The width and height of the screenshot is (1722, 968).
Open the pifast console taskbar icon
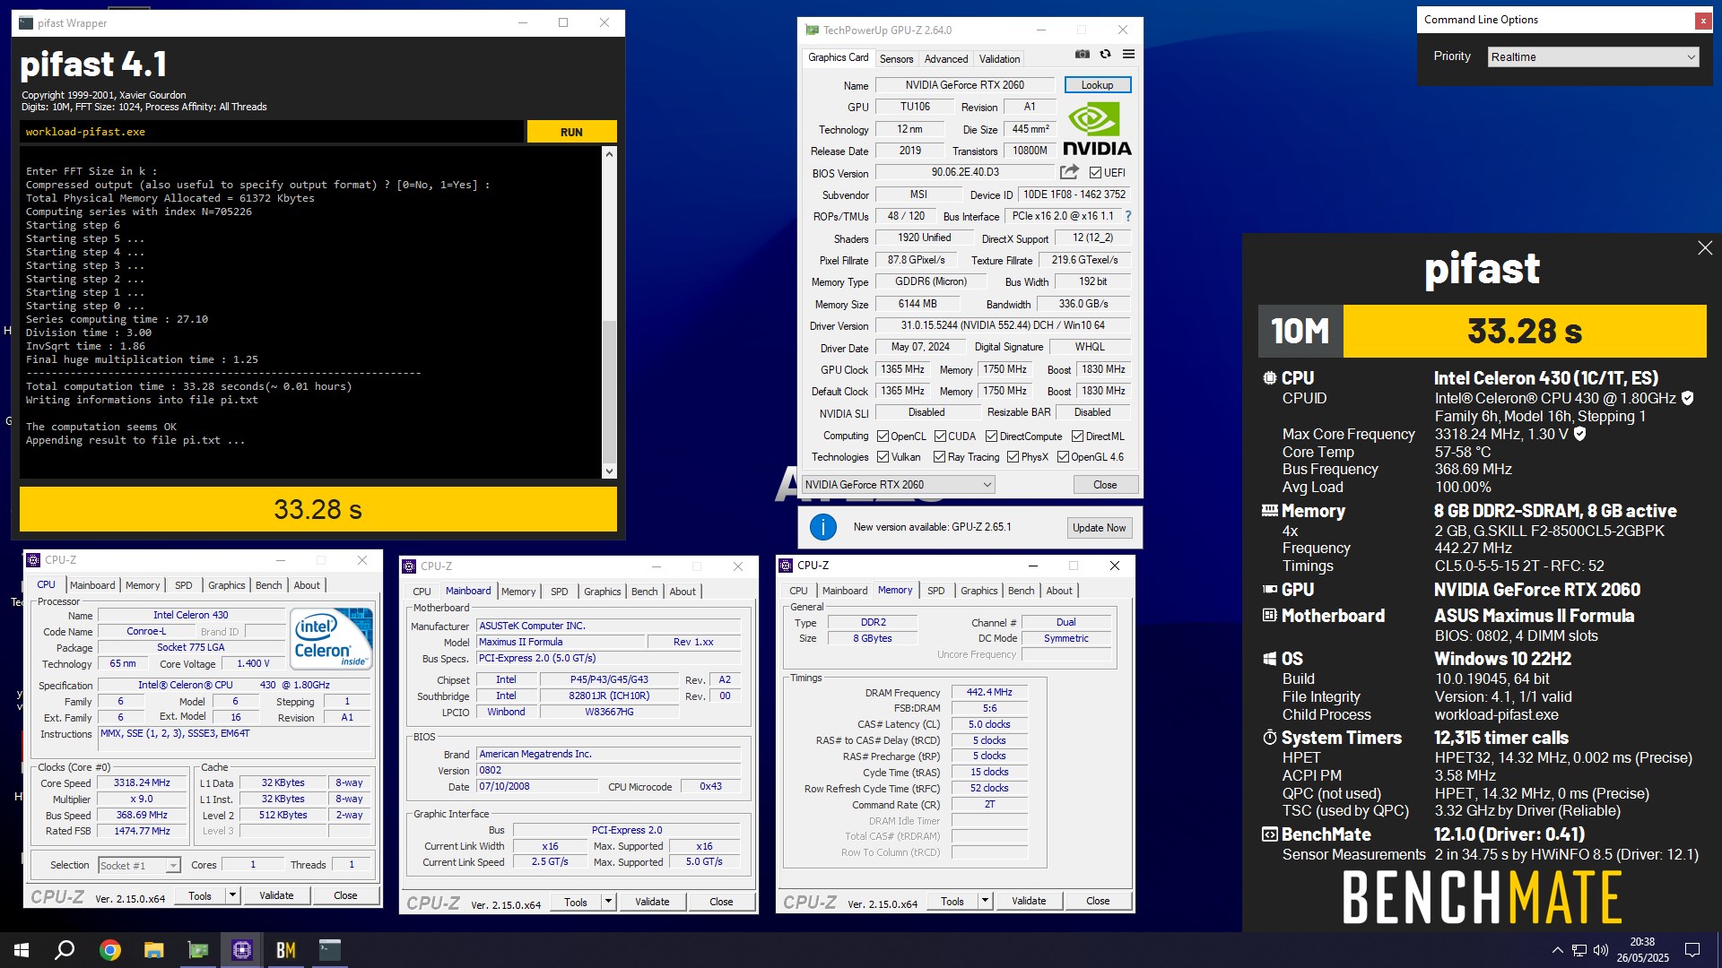point(329,950)
